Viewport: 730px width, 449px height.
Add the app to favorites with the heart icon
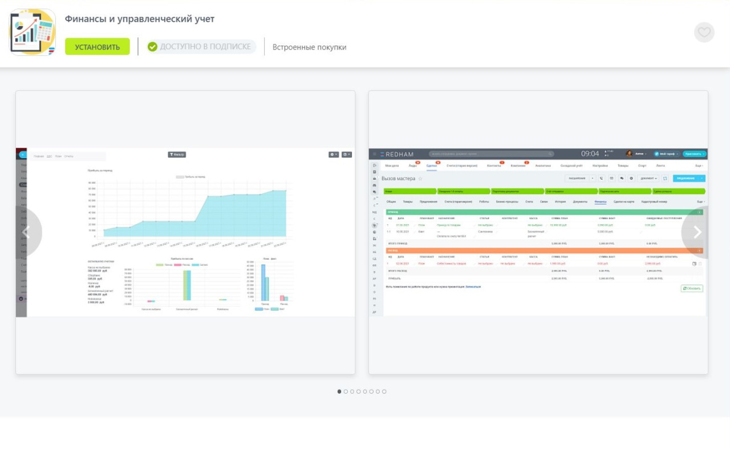tap(704, 33)
